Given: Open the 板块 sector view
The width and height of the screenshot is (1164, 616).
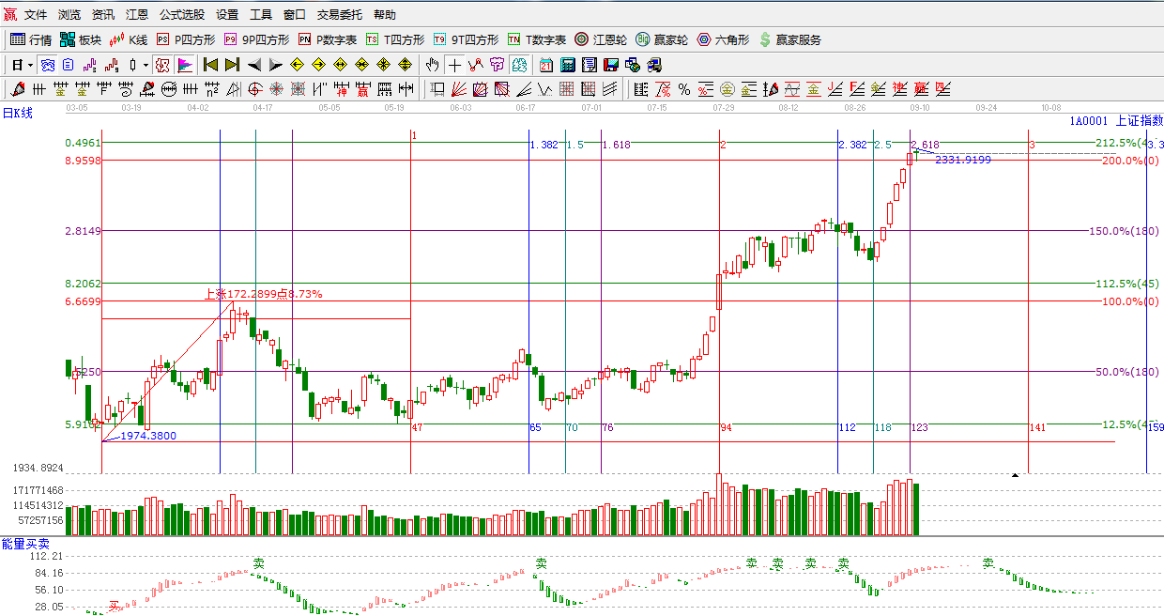Looking at the screenshot, I should click(x=81, y=39).
